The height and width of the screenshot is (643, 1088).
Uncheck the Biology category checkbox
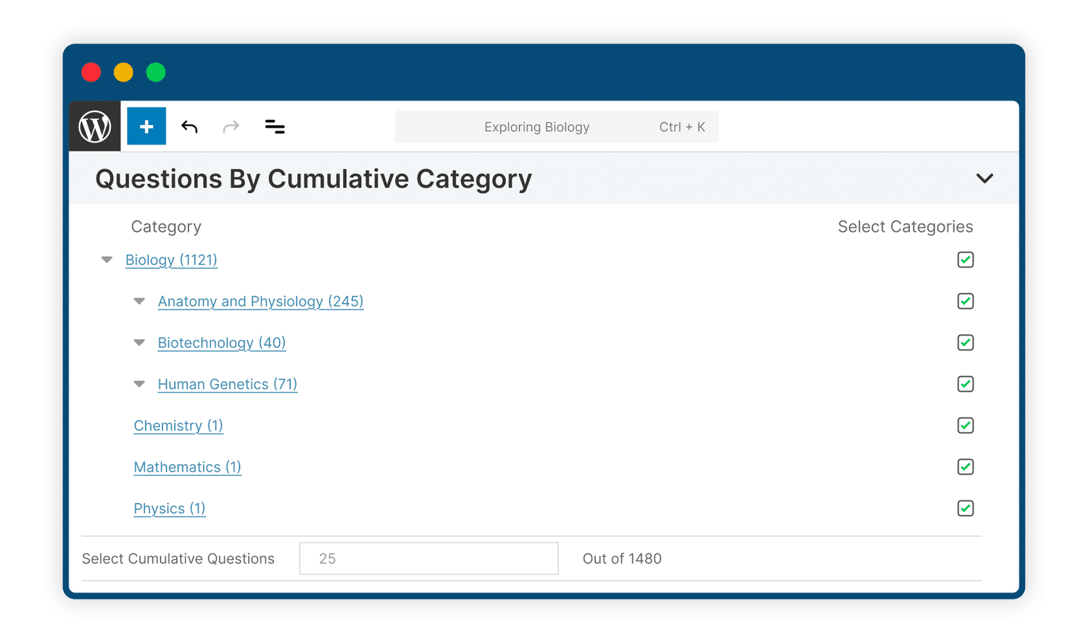tap(966, 260)
